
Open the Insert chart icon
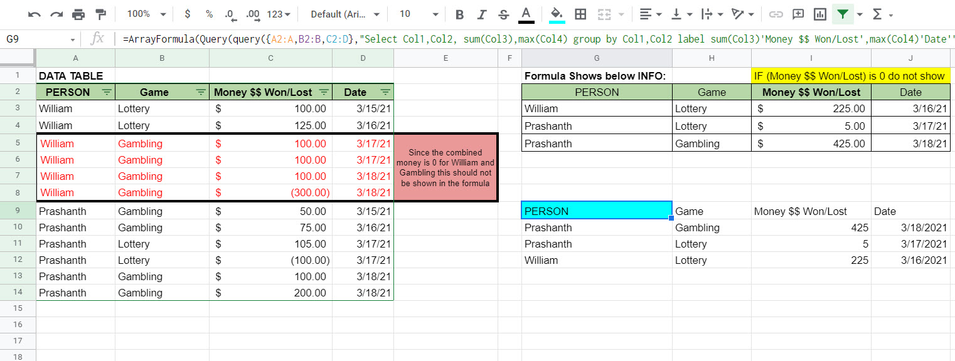coord(819,14)
